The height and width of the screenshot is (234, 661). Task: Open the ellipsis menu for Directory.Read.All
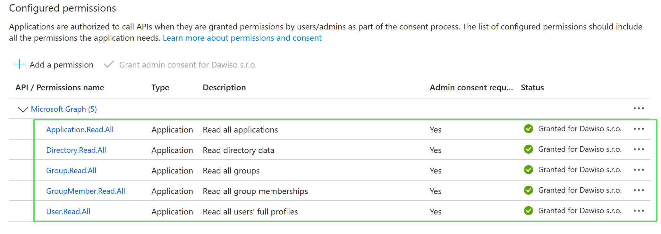click(x=639, y=149)
